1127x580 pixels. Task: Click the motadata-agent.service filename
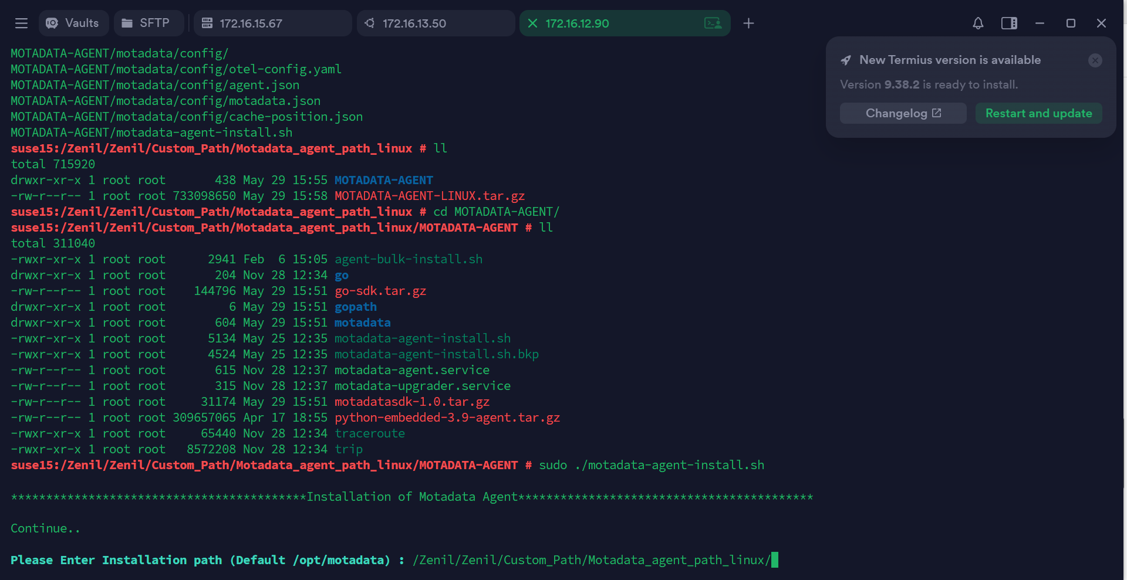[412, 370]
